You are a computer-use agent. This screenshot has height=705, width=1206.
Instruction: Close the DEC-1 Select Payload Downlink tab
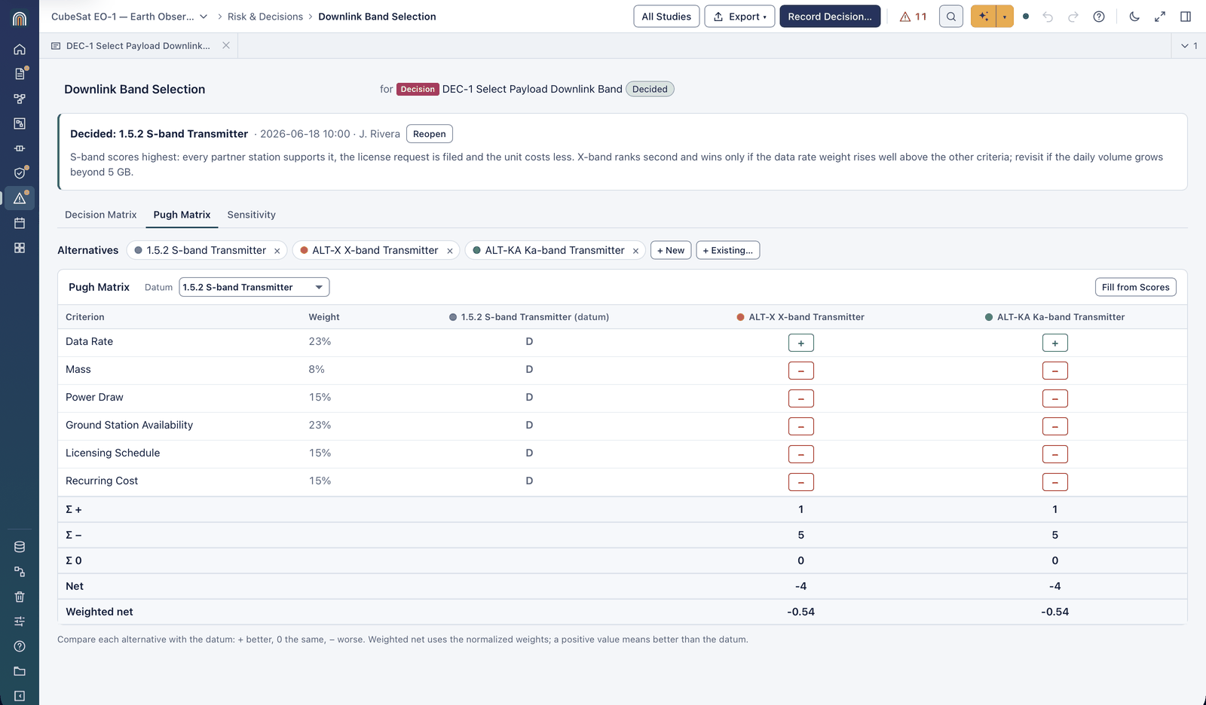(x=226, y=46)
